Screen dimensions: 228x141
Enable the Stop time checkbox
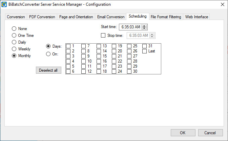coord(103,35)
